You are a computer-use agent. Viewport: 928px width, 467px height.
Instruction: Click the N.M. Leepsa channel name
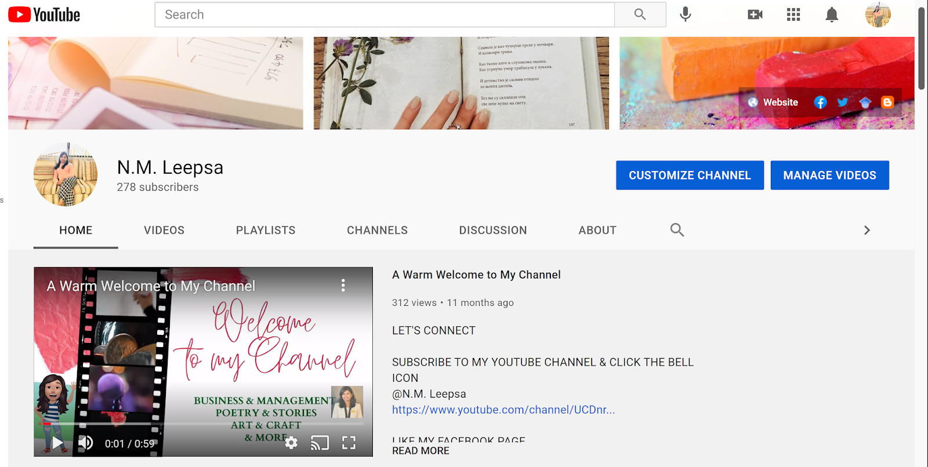[x=170, y=167]
